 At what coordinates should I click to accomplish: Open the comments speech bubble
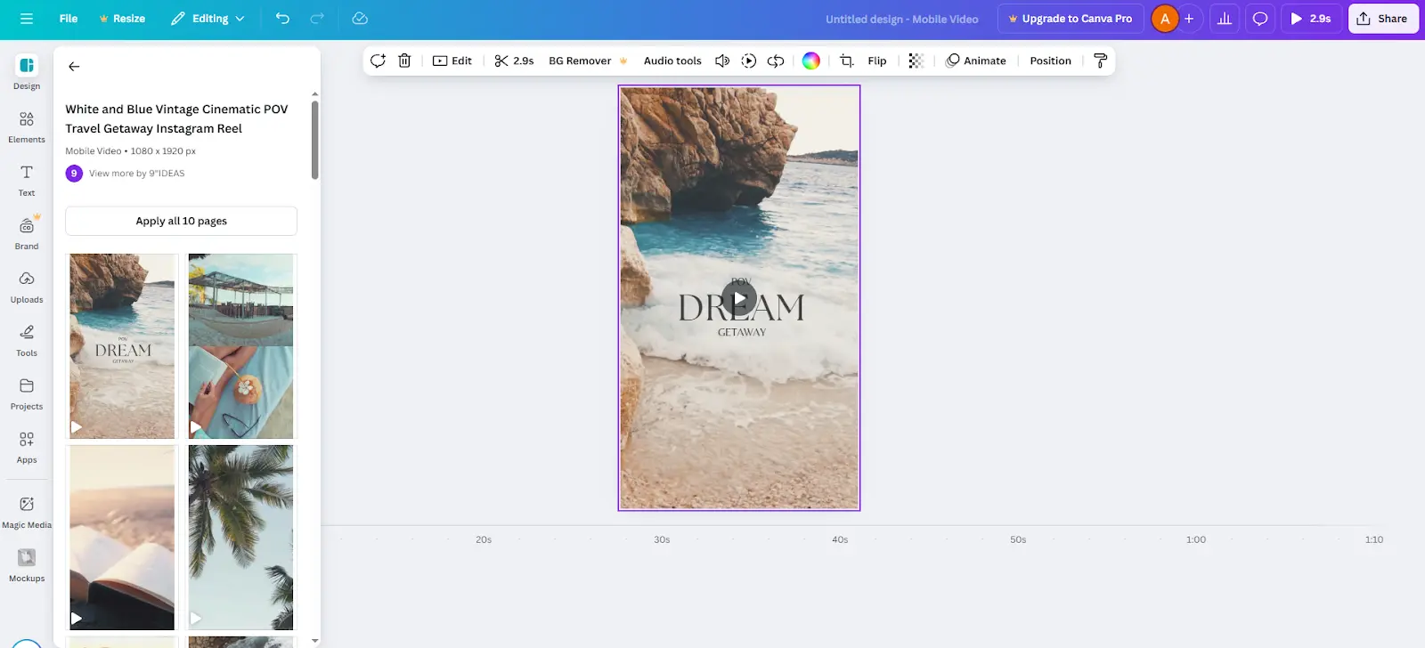(x=1260, y=18)
